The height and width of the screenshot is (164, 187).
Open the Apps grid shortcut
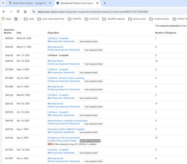[x=7, y=19]
